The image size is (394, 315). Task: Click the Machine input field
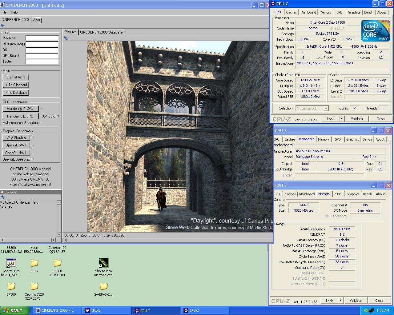tap(42, 38)
